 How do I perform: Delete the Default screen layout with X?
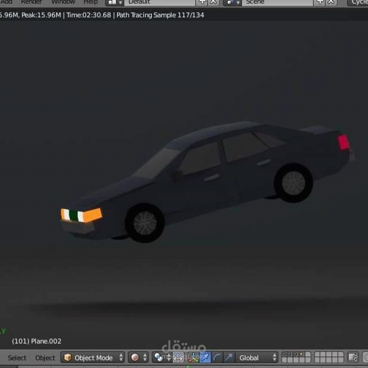[x=213, y=2]
